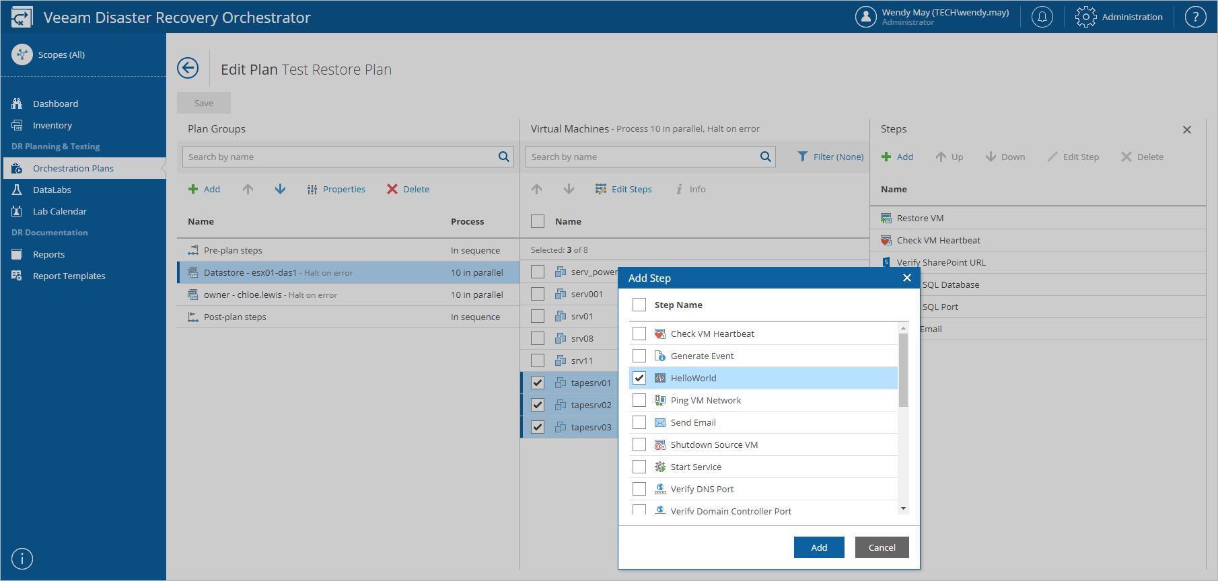
Task: Check the Generate Event step checkbox
Action: coord(639,356)
